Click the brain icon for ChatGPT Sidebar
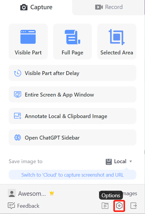This screenshot has height=214, width=145. [x=18, y=137]
